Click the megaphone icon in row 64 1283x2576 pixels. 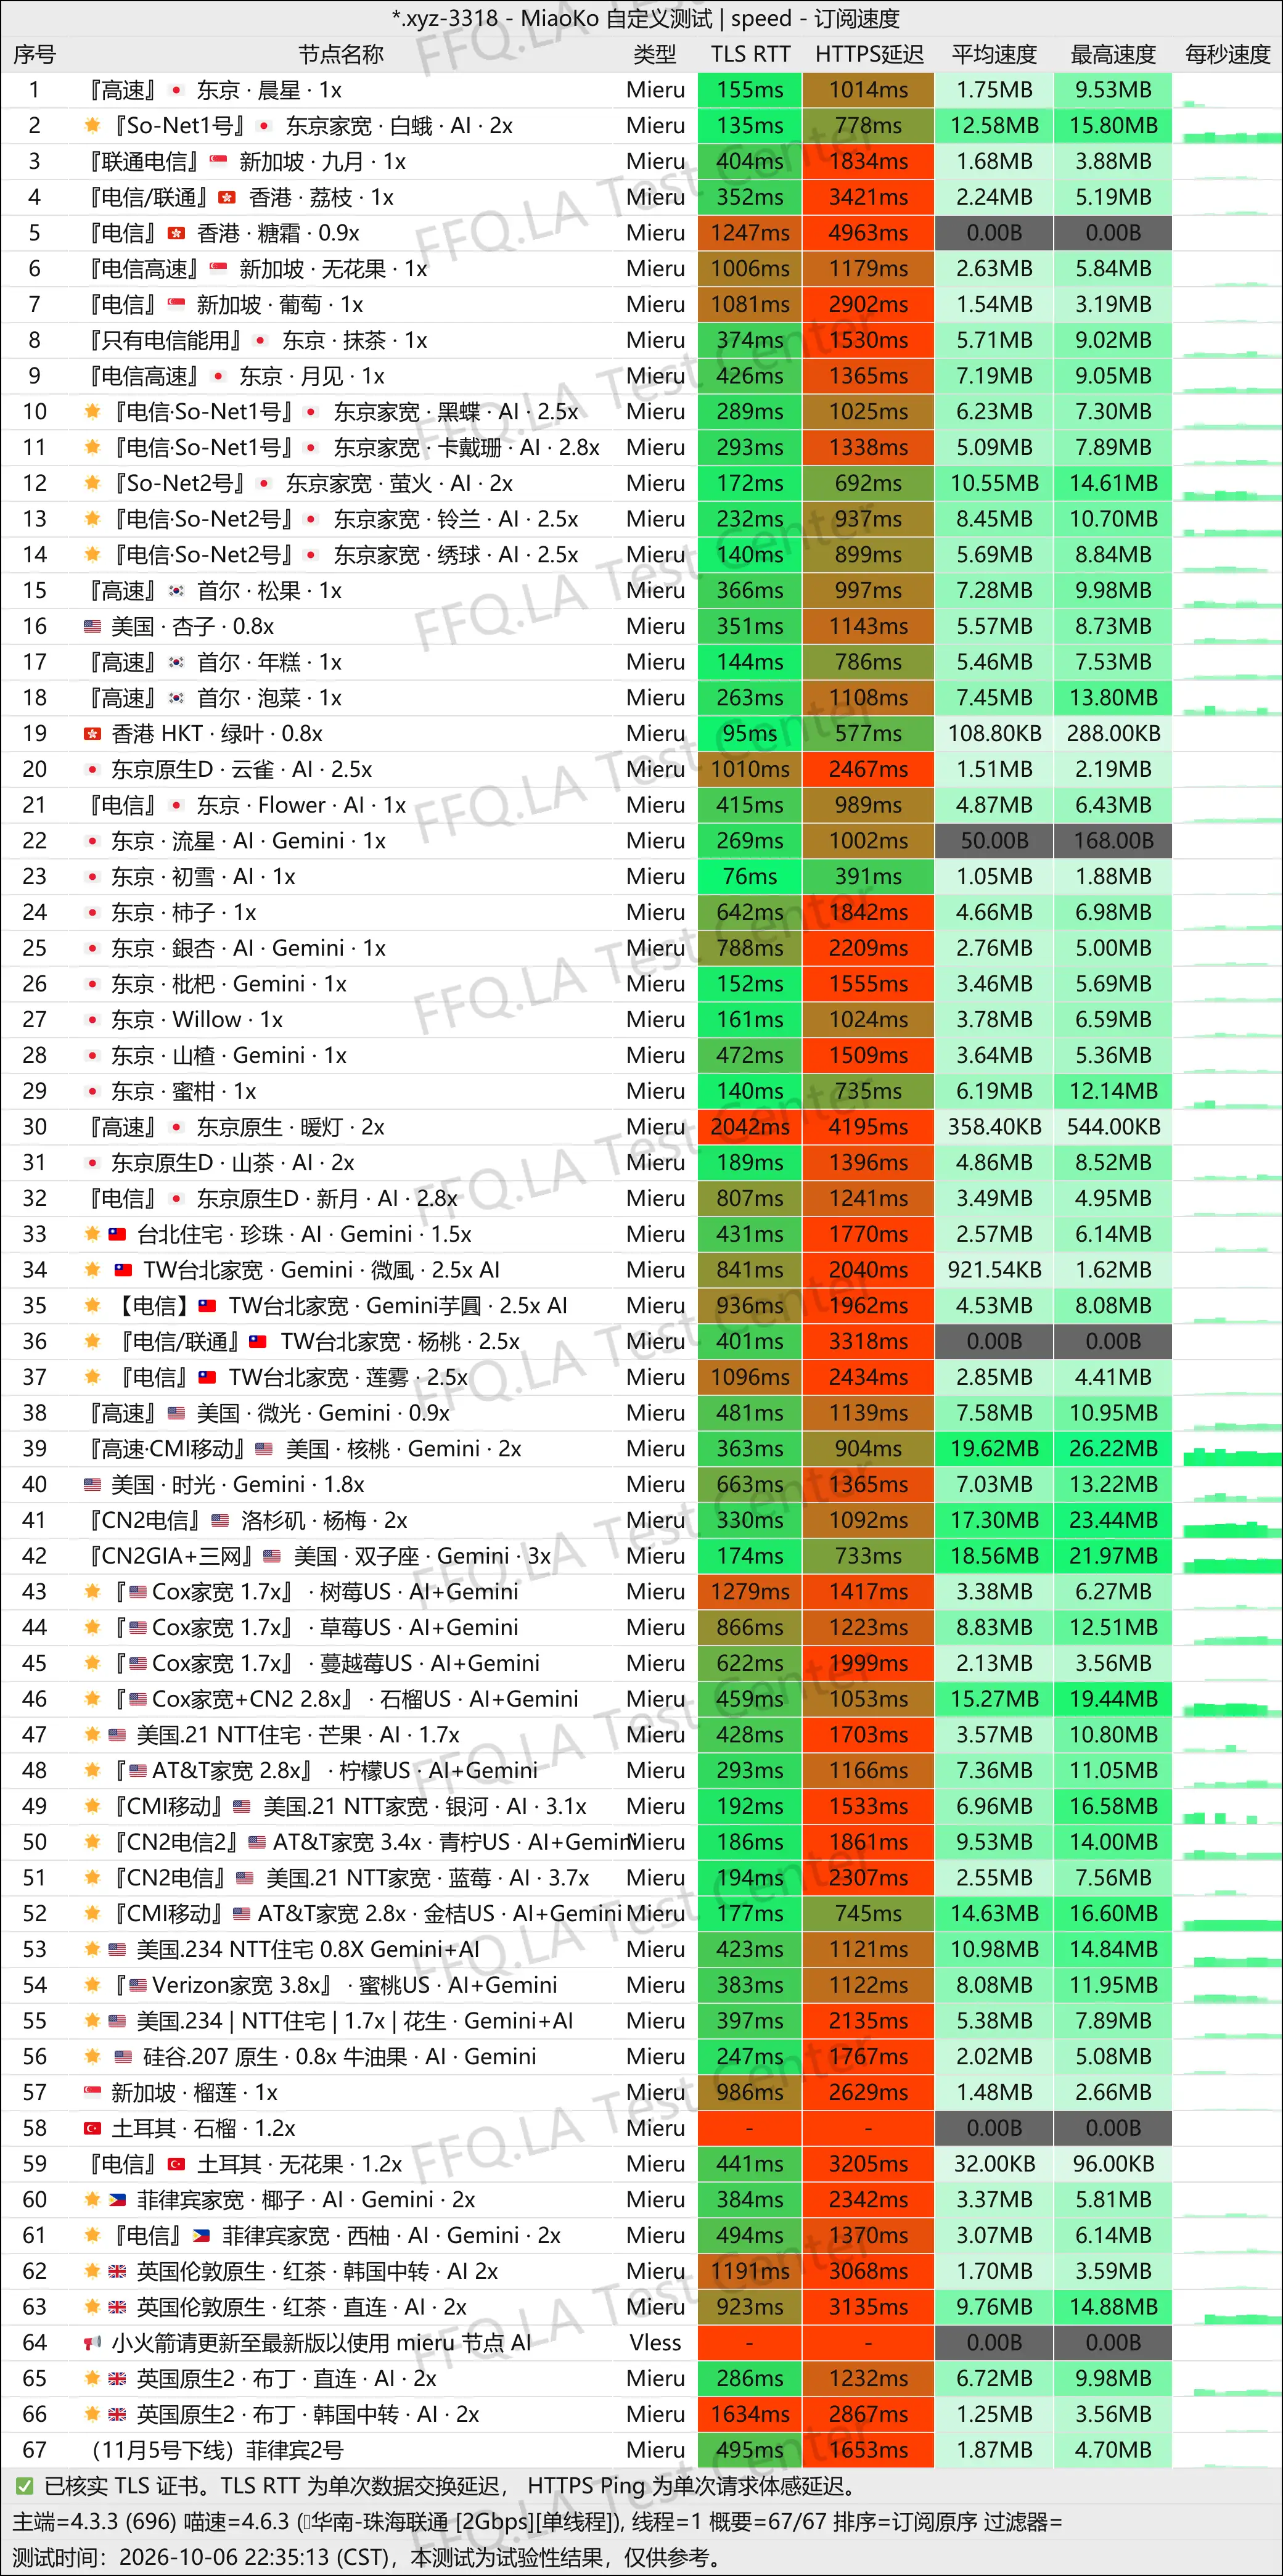click(x=92, y=2343)
